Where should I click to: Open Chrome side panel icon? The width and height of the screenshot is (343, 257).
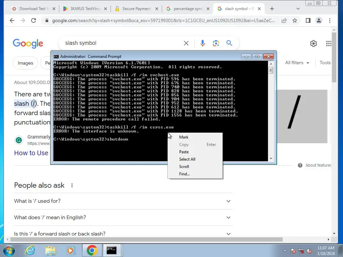coord(308,20)
